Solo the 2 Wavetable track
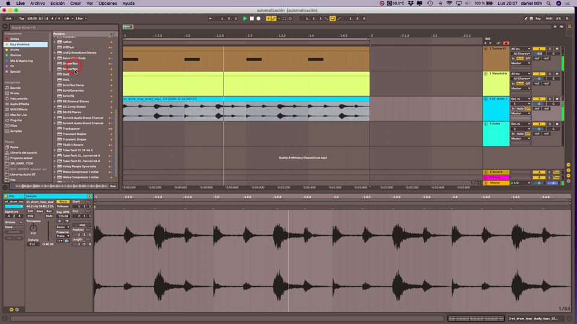The image size is (577, 324). click(550, 74)
